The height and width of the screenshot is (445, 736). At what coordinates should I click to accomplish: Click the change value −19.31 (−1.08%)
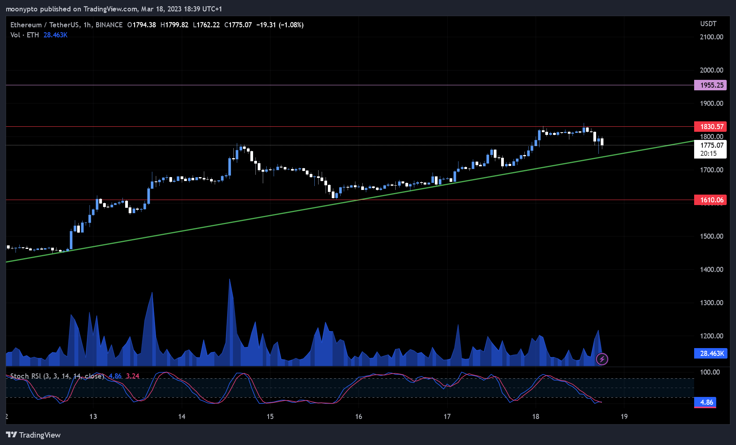click(280, 25)
